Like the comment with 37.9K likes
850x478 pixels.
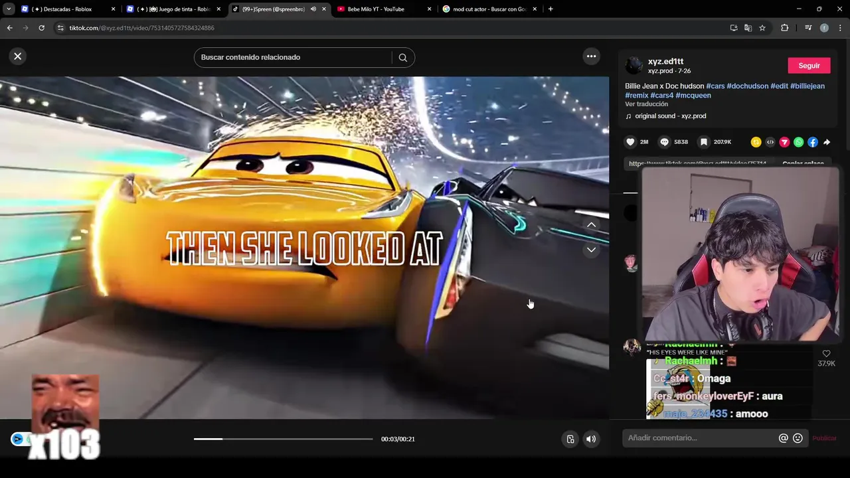[826, 354]
